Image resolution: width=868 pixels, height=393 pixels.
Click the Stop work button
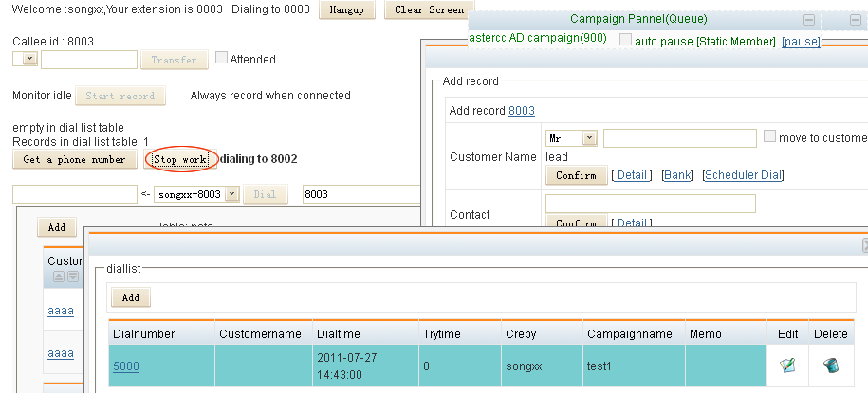pos(180,159)
